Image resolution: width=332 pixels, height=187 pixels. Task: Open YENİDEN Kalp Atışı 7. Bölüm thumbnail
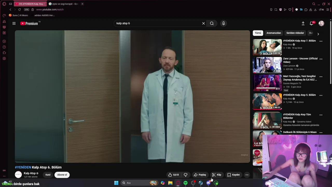click(267, 47)
